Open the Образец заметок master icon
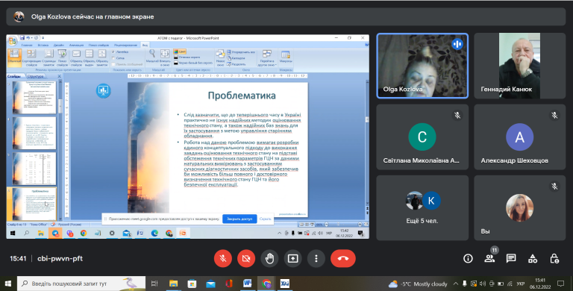 click(102, 57)
